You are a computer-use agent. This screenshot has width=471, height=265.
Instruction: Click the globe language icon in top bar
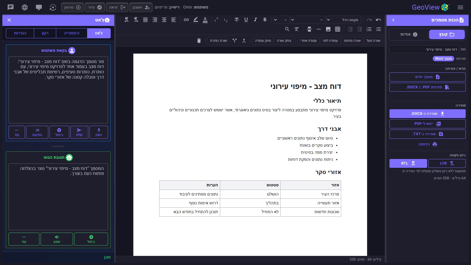25,7
